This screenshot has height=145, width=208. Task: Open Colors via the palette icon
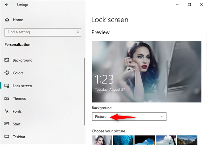(7, 73)
